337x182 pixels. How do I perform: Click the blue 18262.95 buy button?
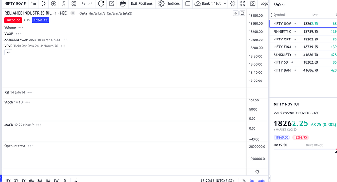[x=41, y=20]
